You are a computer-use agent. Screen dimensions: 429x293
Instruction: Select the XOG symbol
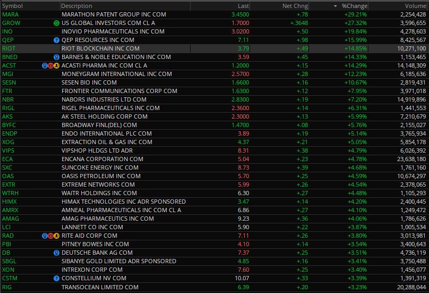coord(8,142)
